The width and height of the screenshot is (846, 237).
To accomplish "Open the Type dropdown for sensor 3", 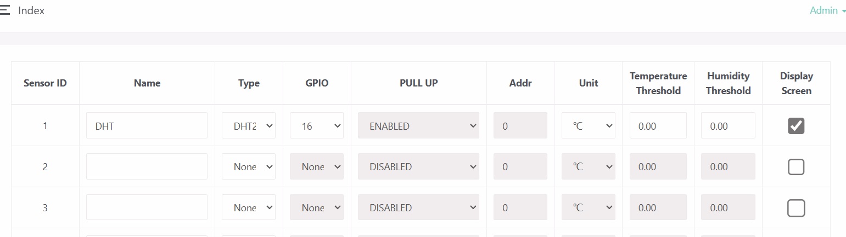I will 249,208.
